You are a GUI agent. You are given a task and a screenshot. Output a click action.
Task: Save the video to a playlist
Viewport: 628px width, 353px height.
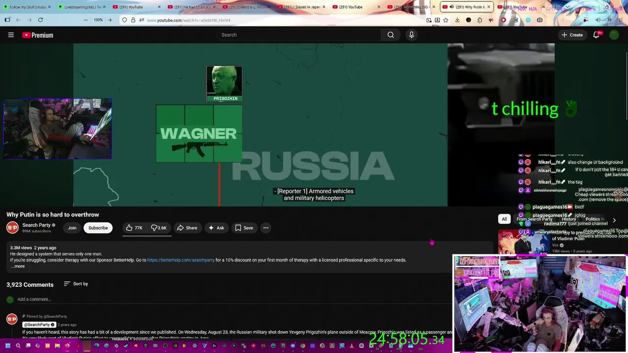(x=244, y=227)
